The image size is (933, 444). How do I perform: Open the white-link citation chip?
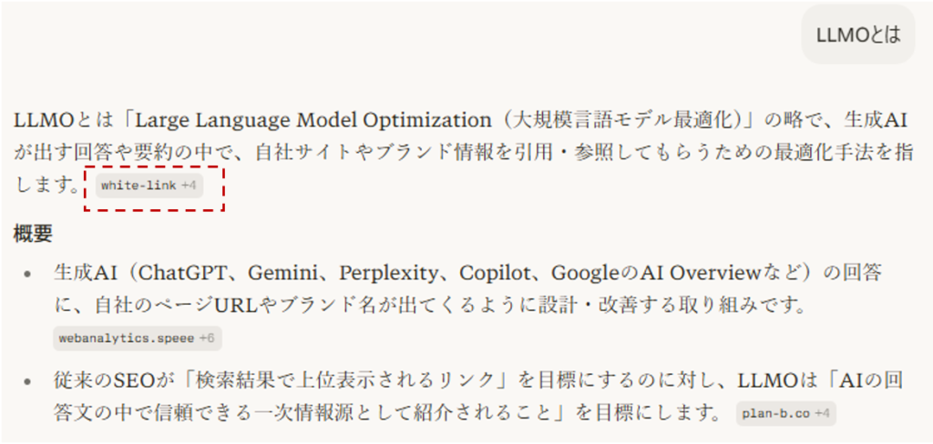point(138,186)
